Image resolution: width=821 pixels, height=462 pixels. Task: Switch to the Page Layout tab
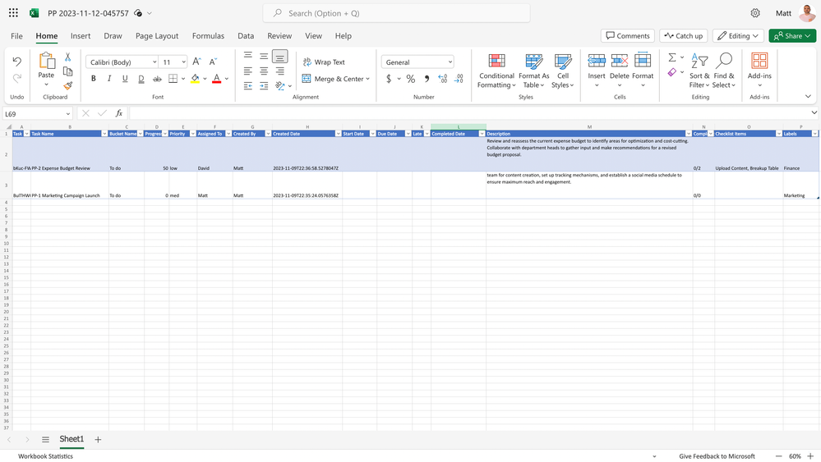157,36
